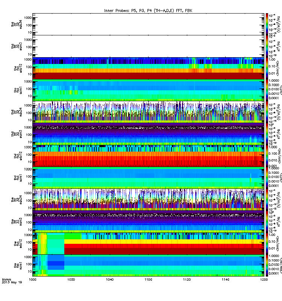Click the color bar beside tha fff edc34 panel
Viewport: 282px width, 301px height.
pyautogui.click(x=267, y=24)
